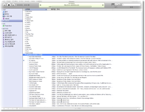Open the Store(S) menu
The width and height of the screenshot is (145, 112).
pyautogui.click(x=27, y=1)
